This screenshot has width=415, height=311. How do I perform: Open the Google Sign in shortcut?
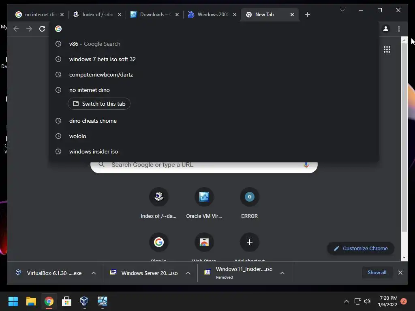[158, 247]
